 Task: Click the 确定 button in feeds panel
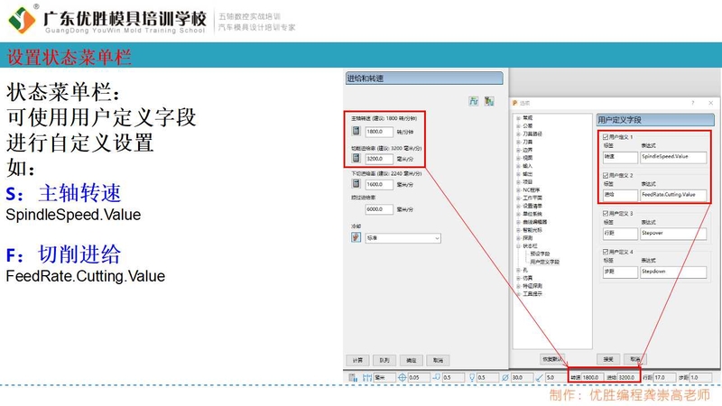click(412, 360)
